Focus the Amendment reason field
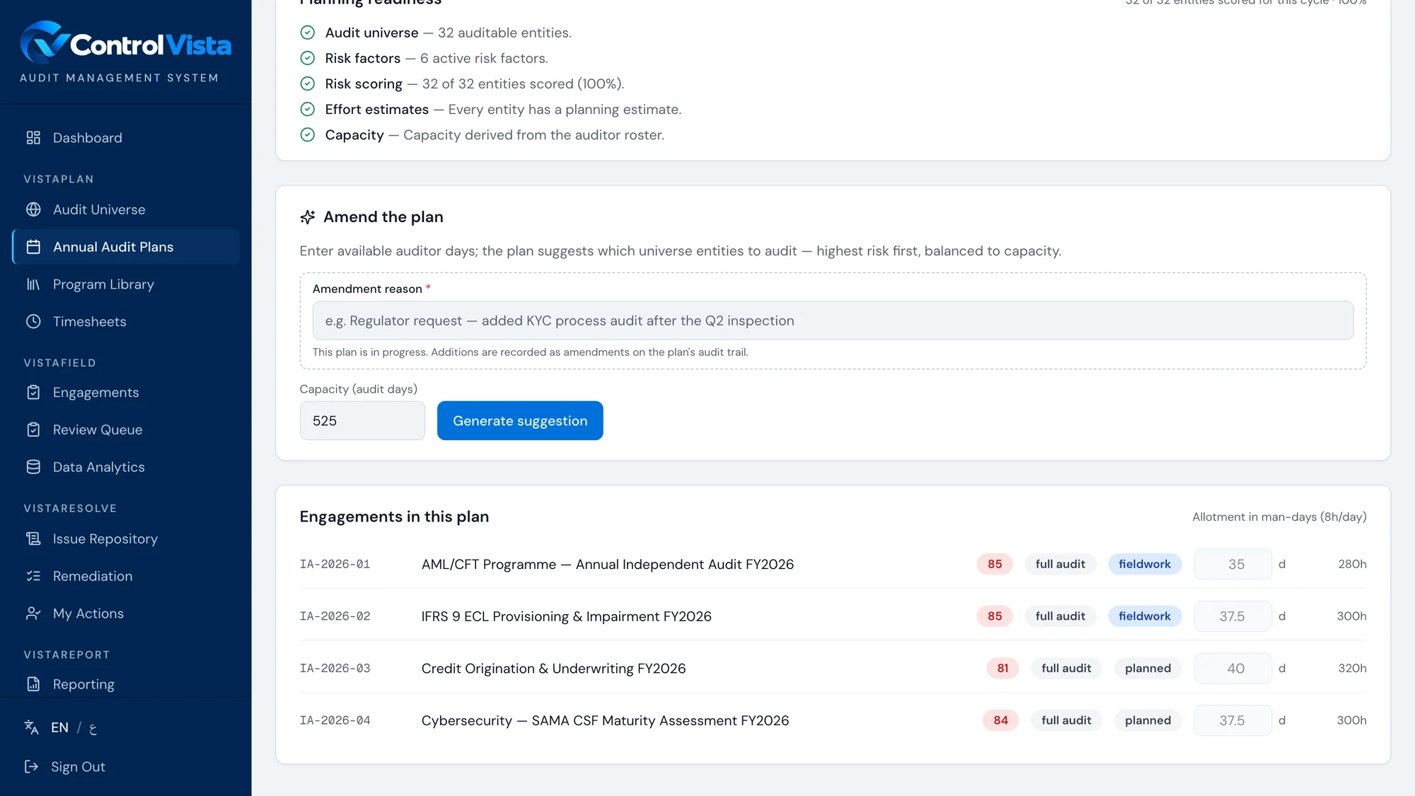This screenshot has height=796, width=1415. pos(833,321)
